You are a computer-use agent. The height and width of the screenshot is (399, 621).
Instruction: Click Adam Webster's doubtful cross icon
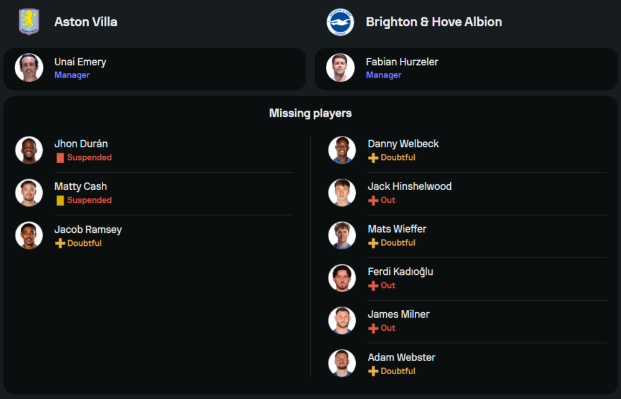click(x=373, y=371)
